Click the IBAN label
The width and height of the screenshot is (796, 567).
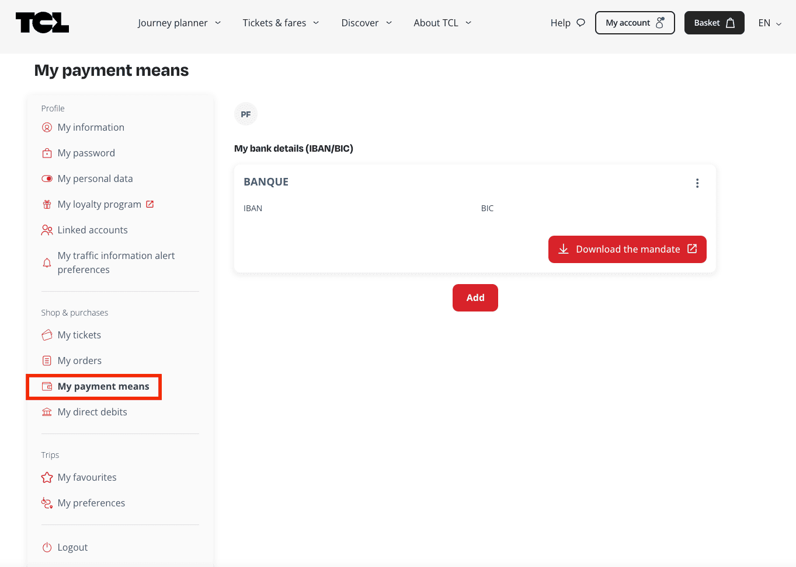(x=253, y=208)
